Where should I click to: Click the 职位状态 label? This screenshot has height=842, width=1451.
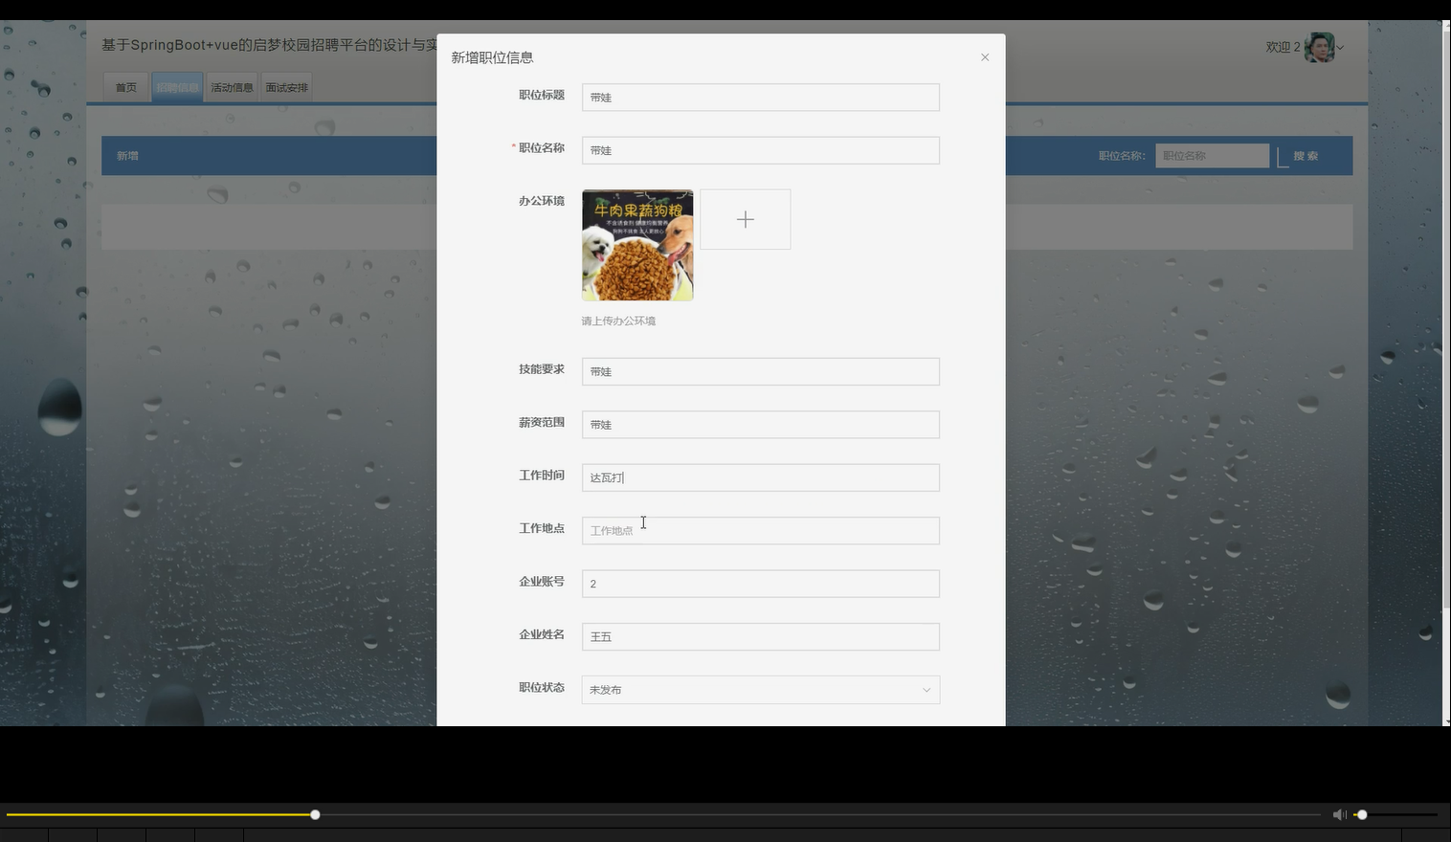[x=542, y=688]
